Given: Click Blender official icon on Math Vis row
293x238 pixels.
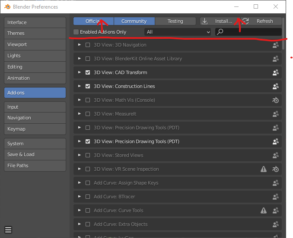Looking at the screenshot, I should pos(276,100).
